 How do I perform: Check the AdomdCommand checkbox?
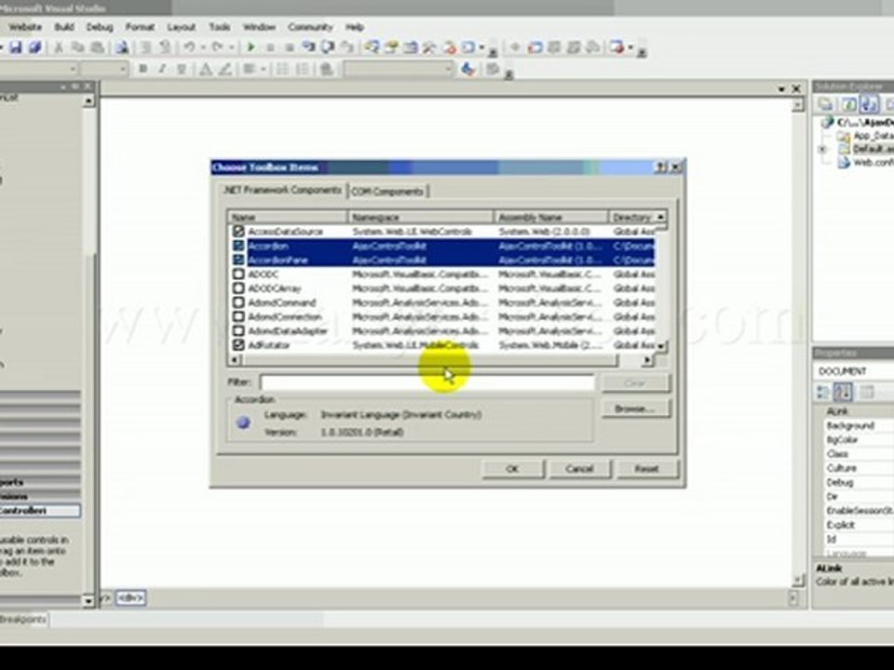tap(238, 302)
